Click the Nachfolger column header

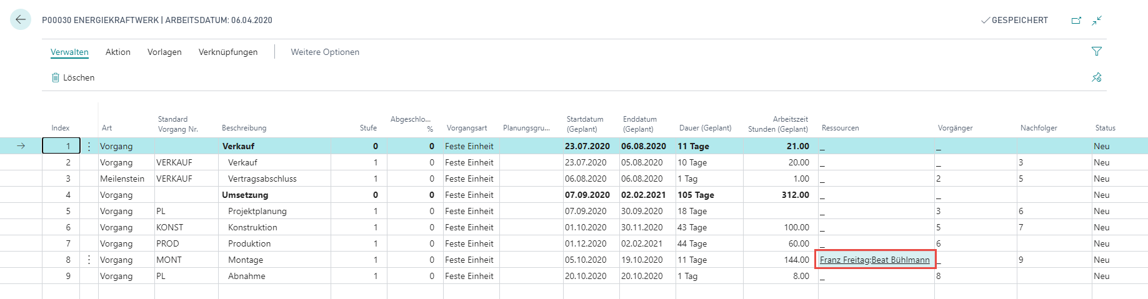(x=1039, y=128)
